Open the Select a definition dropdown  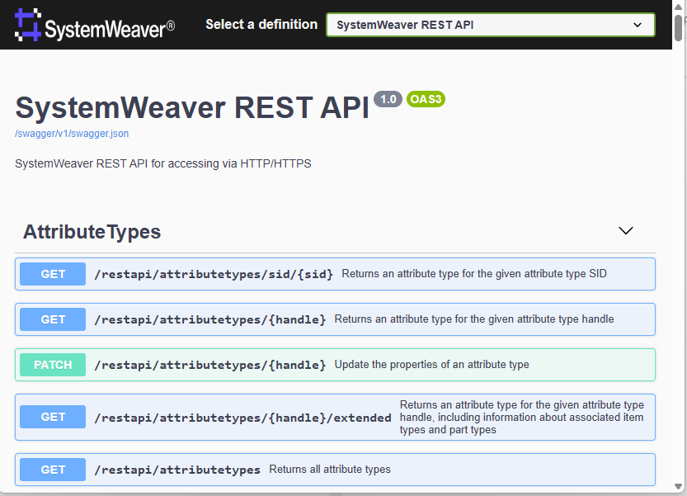490,25
